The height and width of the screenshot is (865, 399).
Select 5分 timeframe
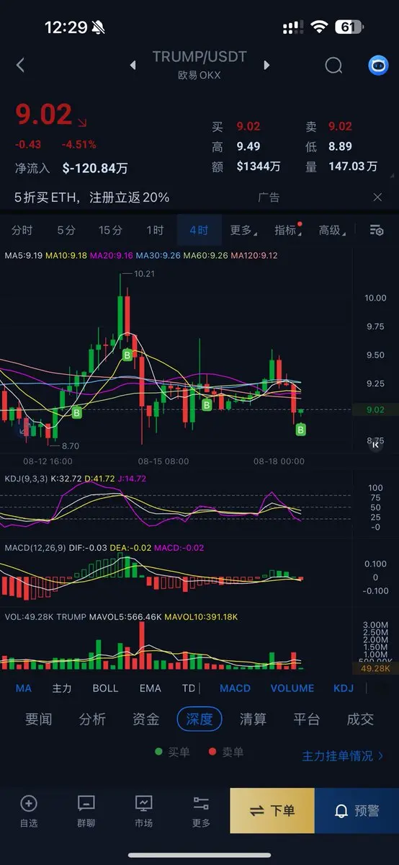pyautogui.click(x=66, y=230)
